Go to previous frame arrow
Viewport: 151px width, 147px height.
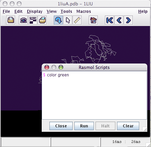(119, 20)
